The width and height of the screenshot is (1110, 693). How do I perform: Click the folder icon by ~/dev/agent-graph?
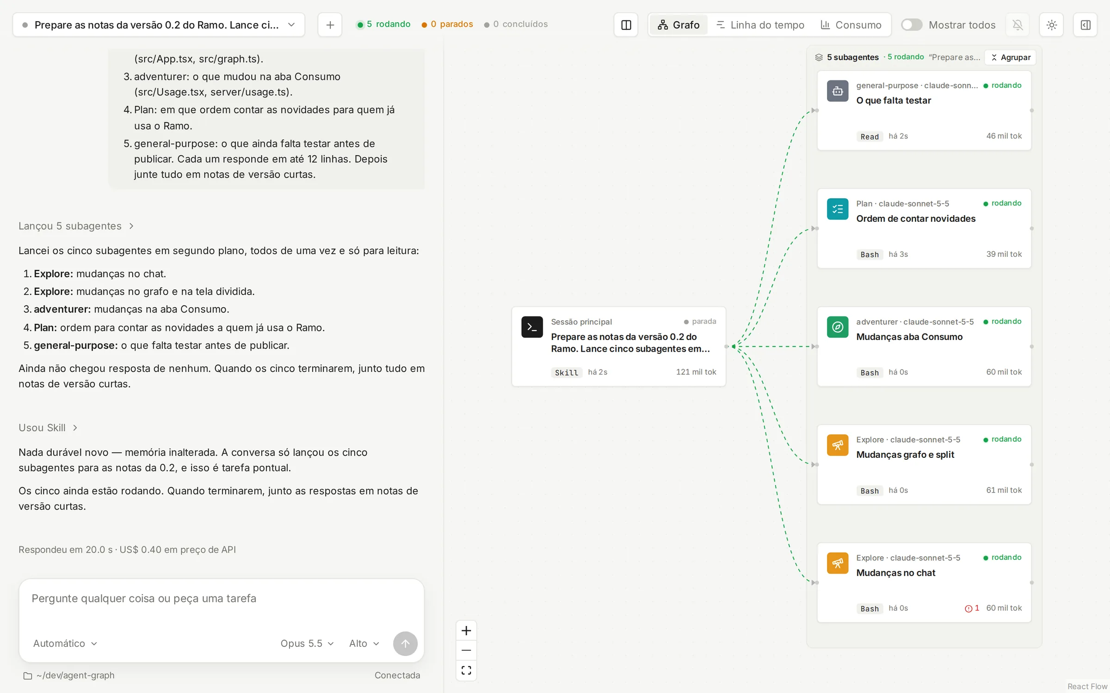point(28,676)
